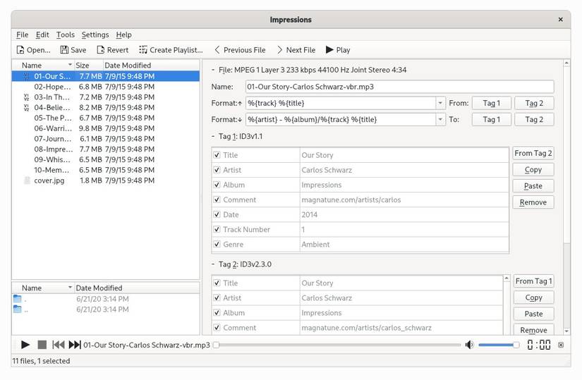
Task: Open the Tools menu
Action: [x=66, y=35]
